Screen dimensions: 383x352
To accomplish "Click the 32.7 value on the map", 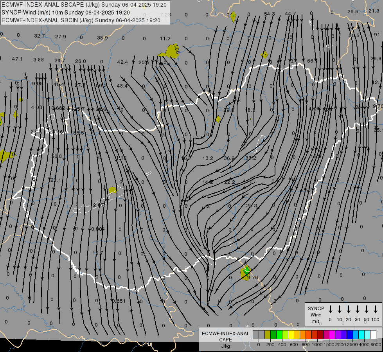I will coord(40,36).
